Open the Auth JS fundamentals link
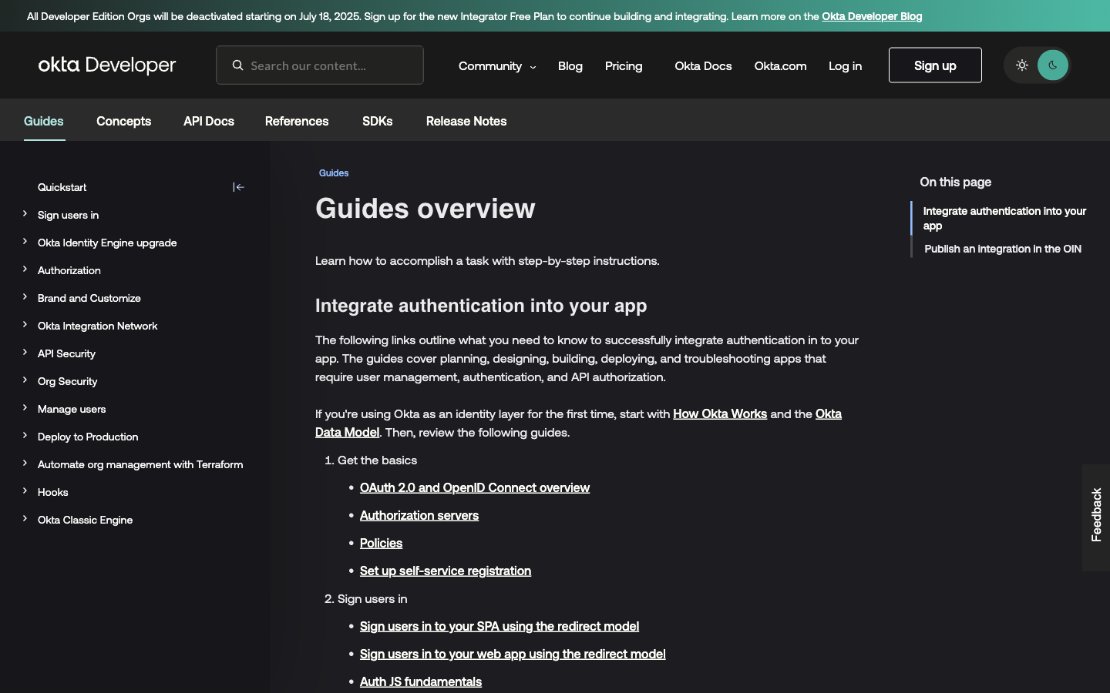 point(421,682)
